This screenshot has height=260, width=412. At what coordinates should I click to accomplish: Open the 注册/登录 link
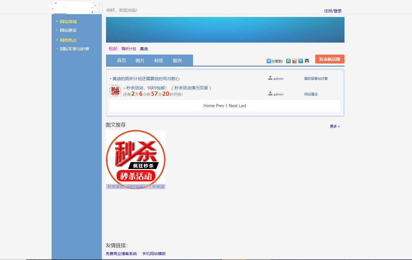click(333, 11)
